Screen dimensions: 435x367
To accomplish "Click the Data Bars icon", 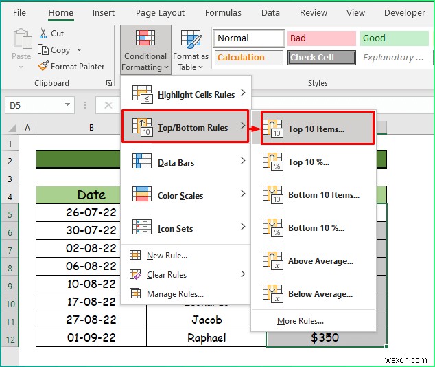I will click(142, 161).
